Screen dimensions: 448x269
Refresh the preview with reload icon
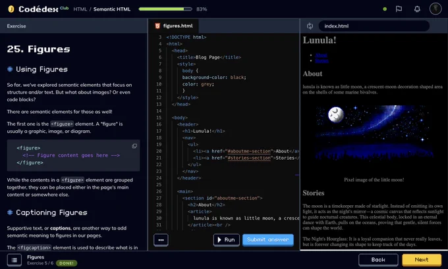click(x=310, y=26)
